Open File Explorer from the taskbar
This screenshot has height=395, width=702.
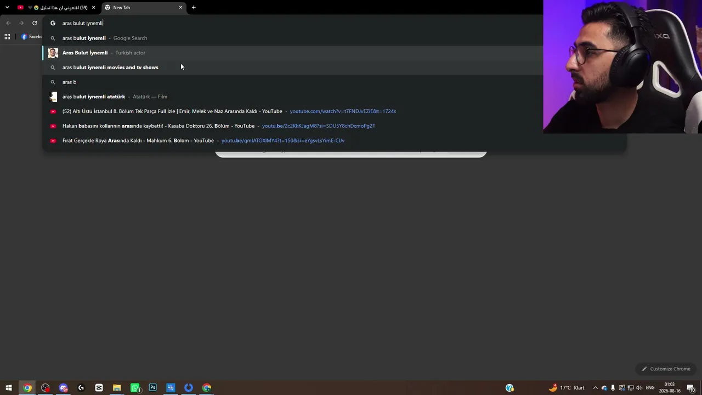(117, 388)
